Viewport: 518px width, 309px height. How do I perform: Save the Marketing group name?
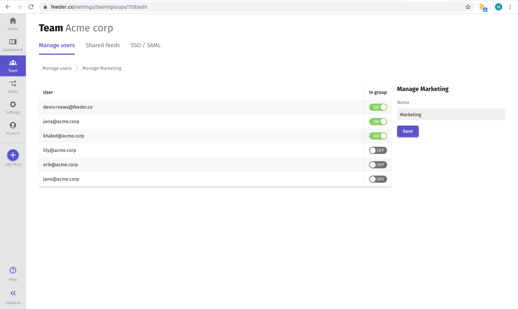407,131
